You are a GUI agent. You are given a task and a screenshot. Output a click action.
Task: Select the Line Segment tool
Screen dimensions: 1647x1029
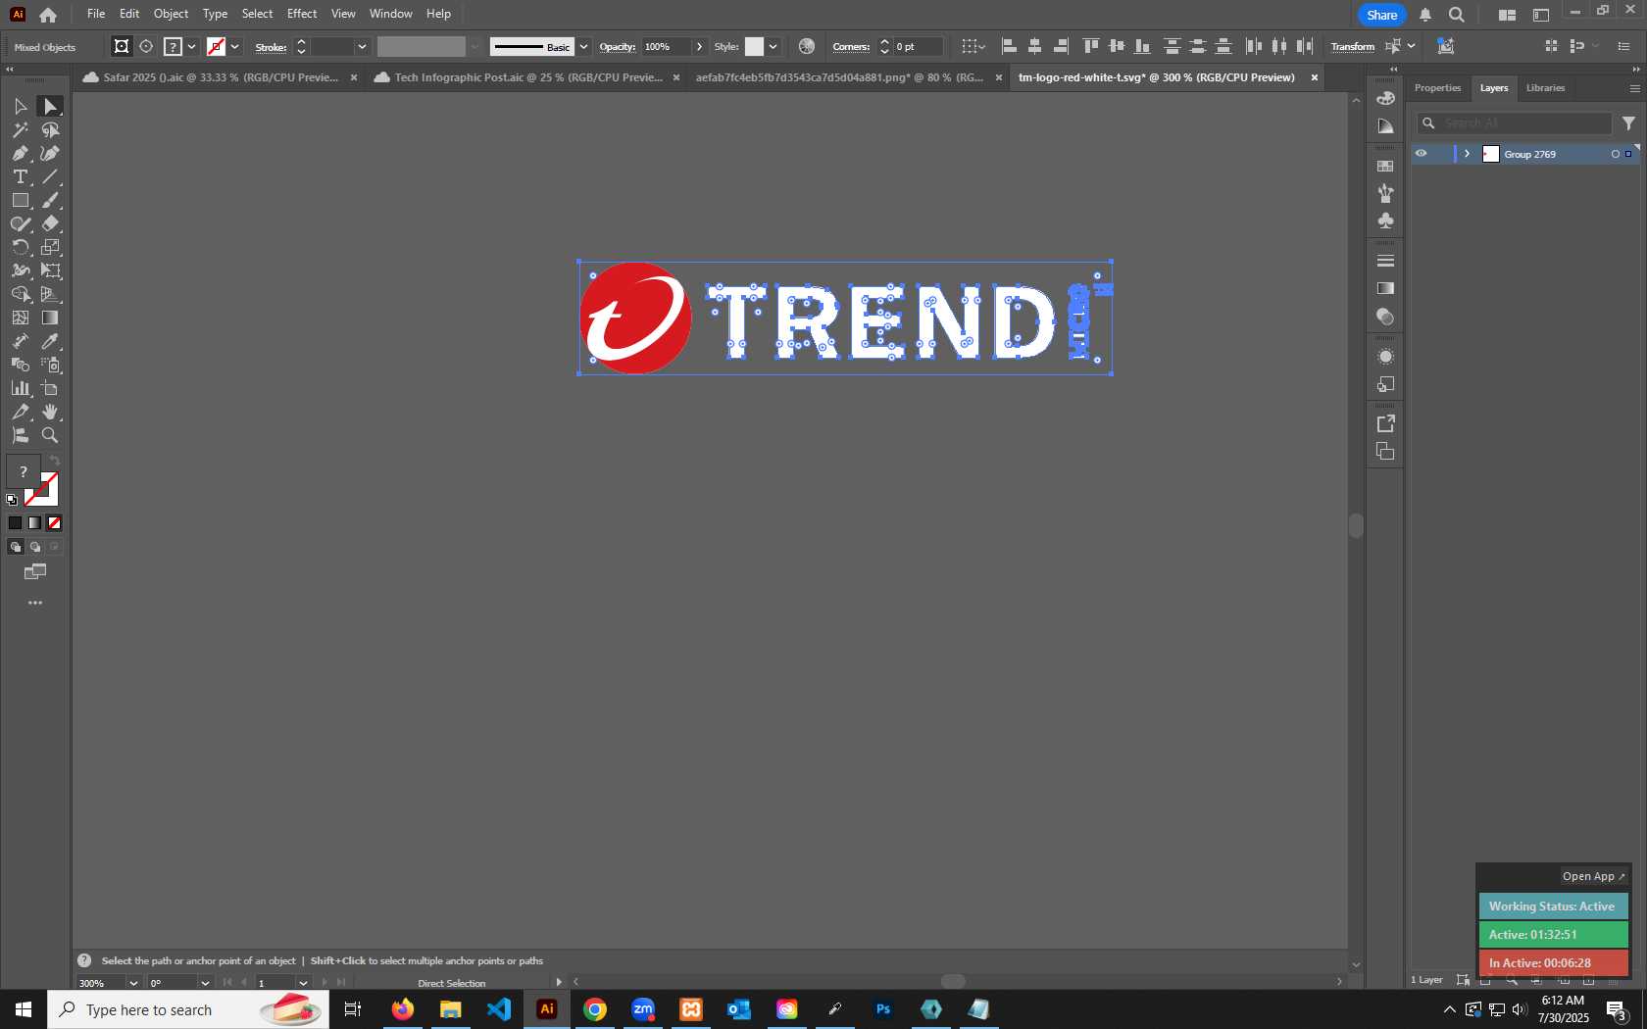[x=50, y=176]
